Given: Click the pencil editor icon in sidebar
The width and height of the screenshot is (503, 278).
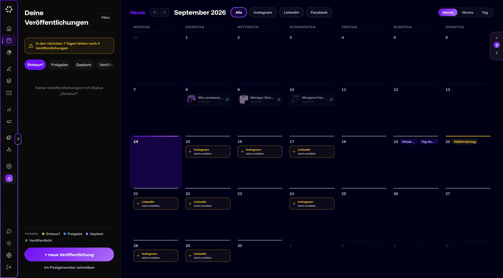Looking at the screenshot, I should click(x=9, y=69).
